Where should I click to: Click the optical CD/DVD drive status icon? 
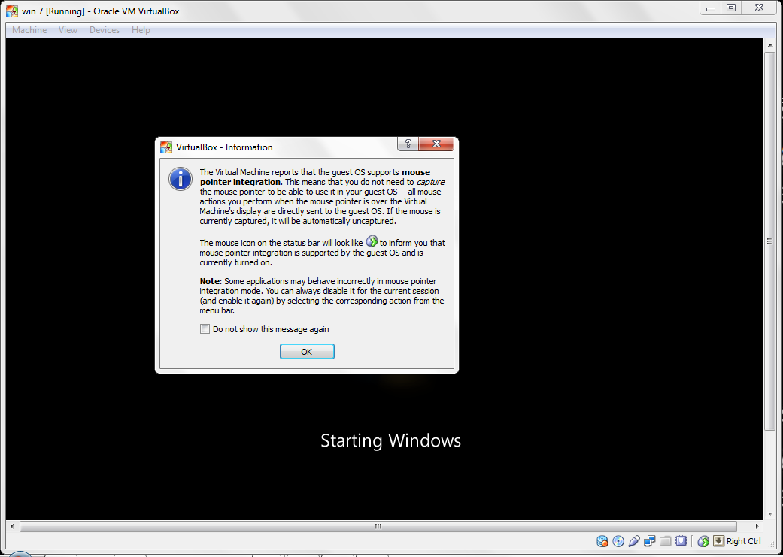point(618,541)
